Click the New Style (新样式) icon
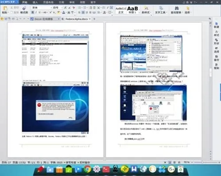 pos(146,10)
